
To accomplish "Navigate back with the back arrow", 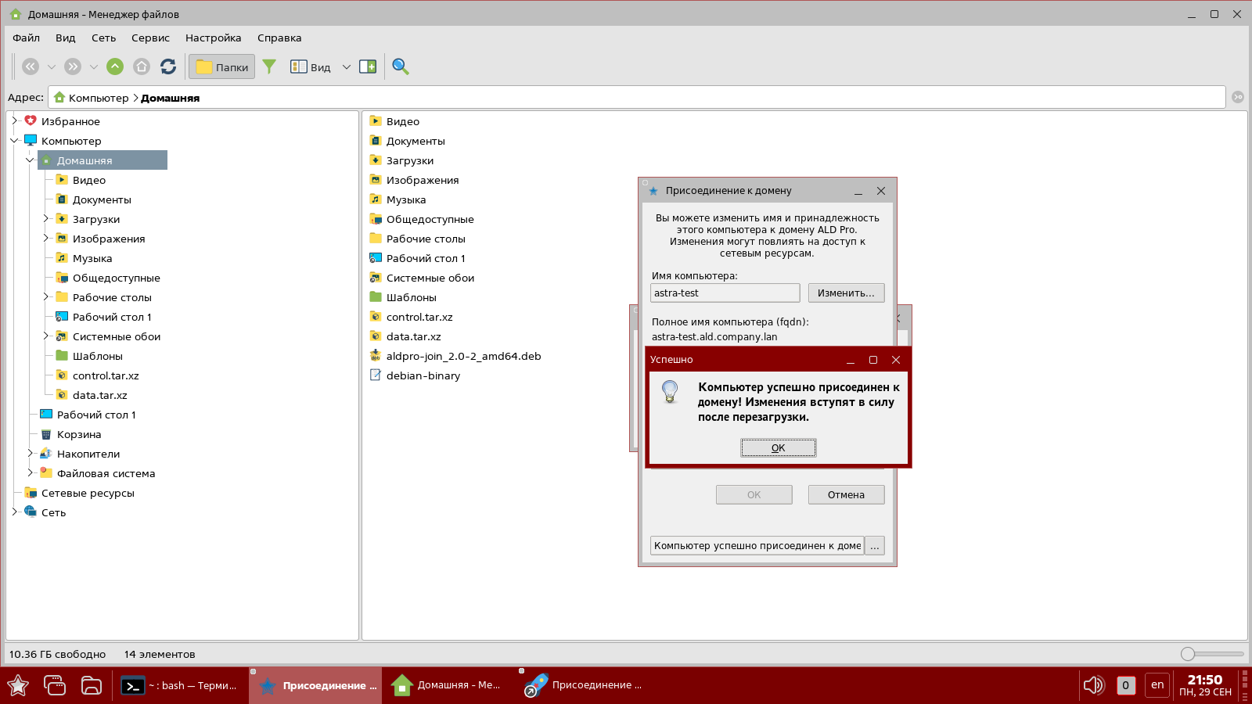I will 31,66.
